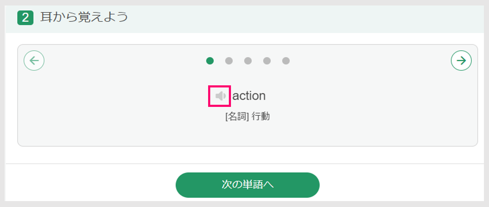Viewport: 489px width, 207px height.
Task: Go to the fifth pagination dot
Action: (x=286, y=61)
